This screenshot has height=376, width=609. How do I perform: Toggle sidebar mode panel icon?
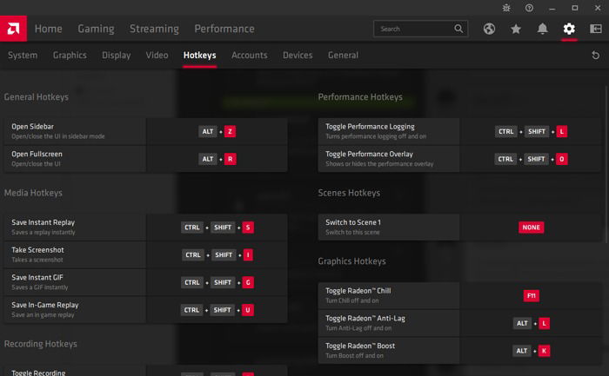pyautogui.click(x=595, y=29)
